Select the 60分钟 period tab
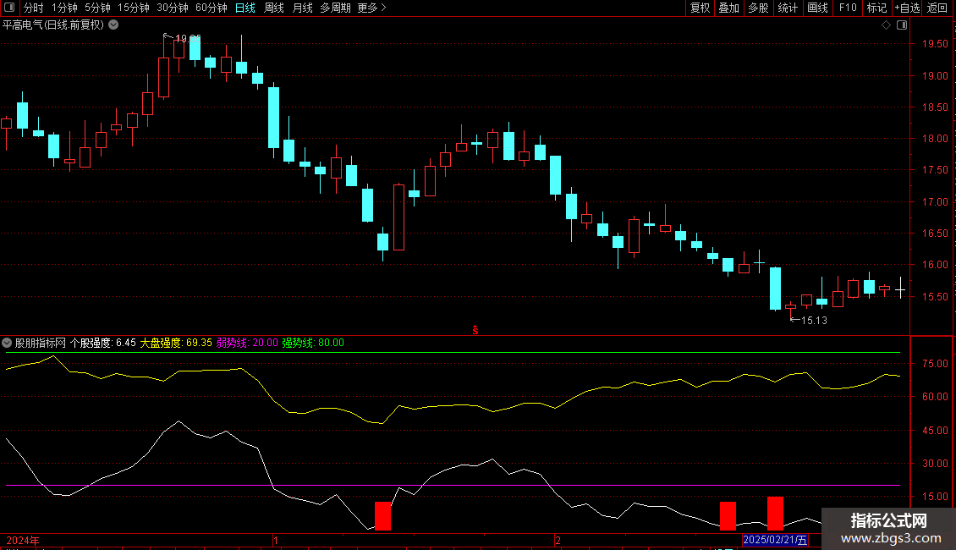The width and height of the screenshot is (956, 550). point(211,8)
